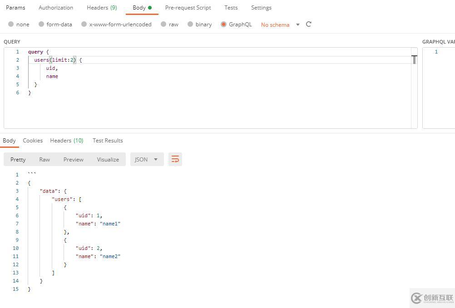The image size is (455, 308).
Task: Switch to the request Body tab
Action: pyautogui.click(x=142, y=8)
